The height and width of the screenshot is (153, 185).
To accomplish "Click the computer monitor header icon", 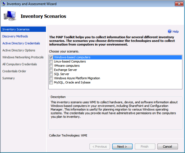I will (10, 16).
